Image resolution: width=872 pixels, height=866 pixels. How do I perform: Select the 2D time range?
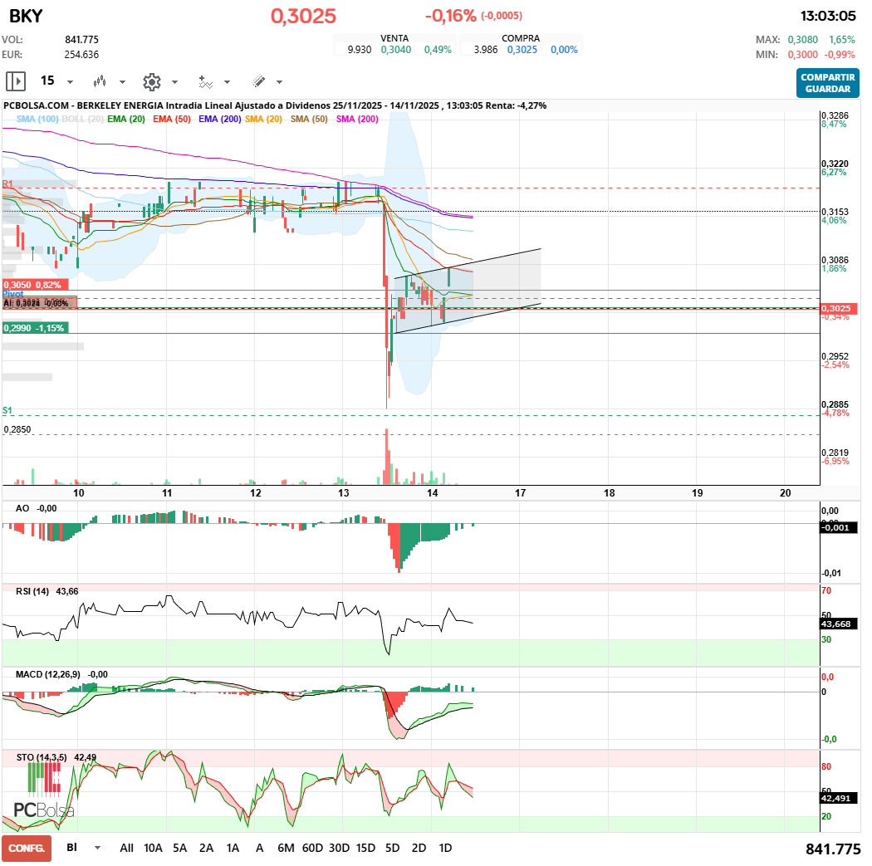click(x=419, y=848)
